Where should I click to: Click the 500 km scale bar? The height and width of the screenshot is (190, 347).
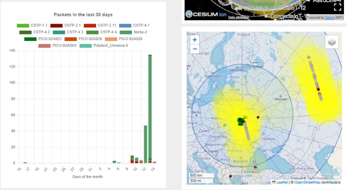click(x=202, y=175)
